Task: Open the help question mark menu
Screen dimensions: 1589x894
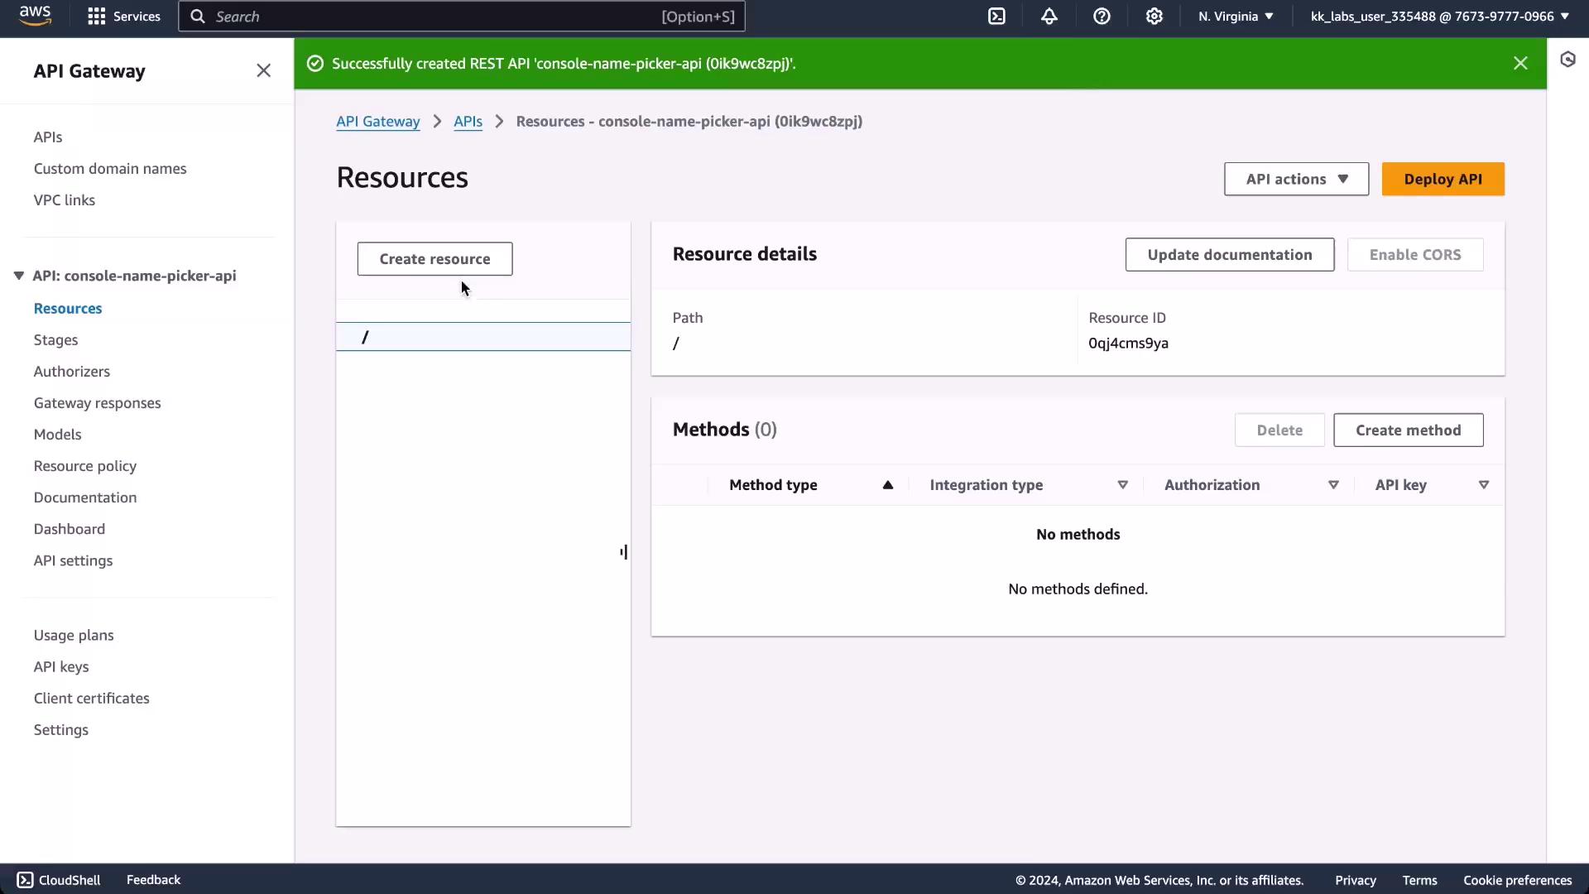Action: coord(1102,17)
